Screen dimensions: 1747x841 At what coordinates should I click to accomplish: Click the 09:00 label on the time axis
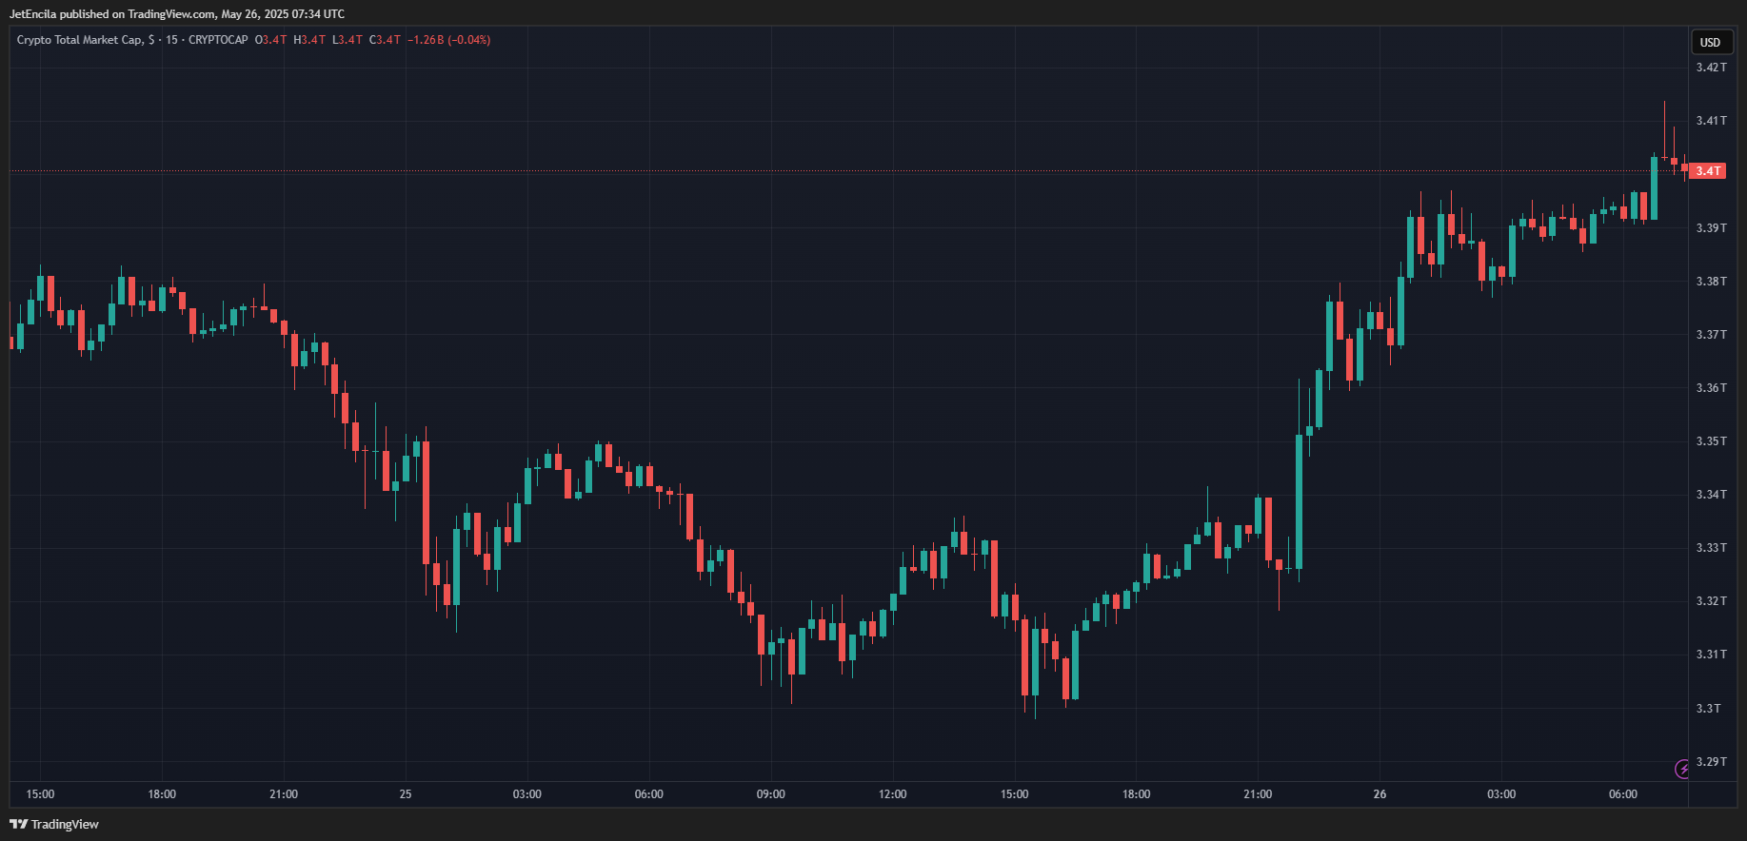pyautogui.click(x=770, y=794)
